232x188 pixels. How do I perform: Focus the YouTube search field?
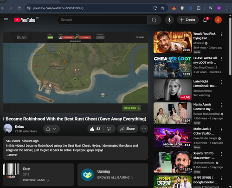[x=102, y=20]
